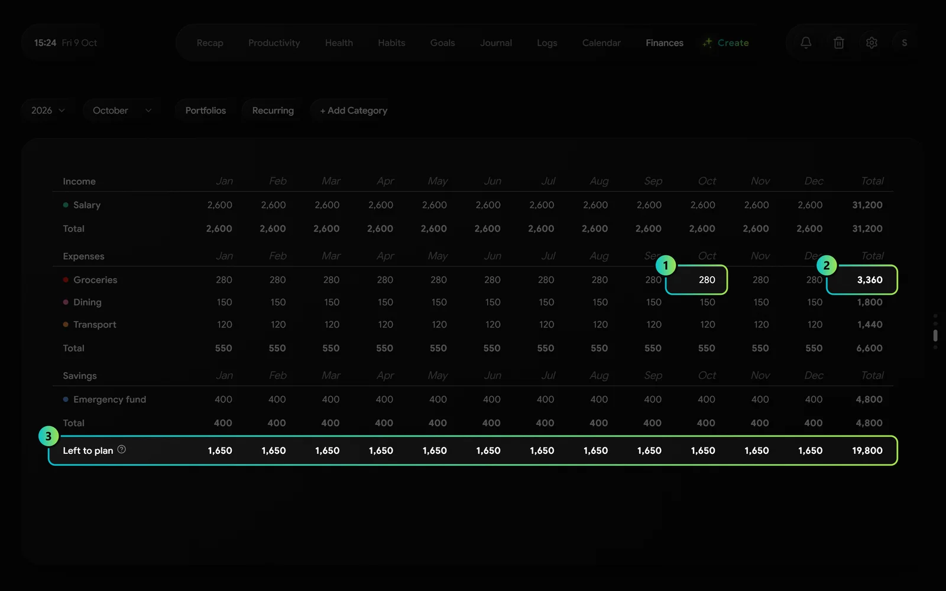Switch to the Journal tab

pos(496,43)
